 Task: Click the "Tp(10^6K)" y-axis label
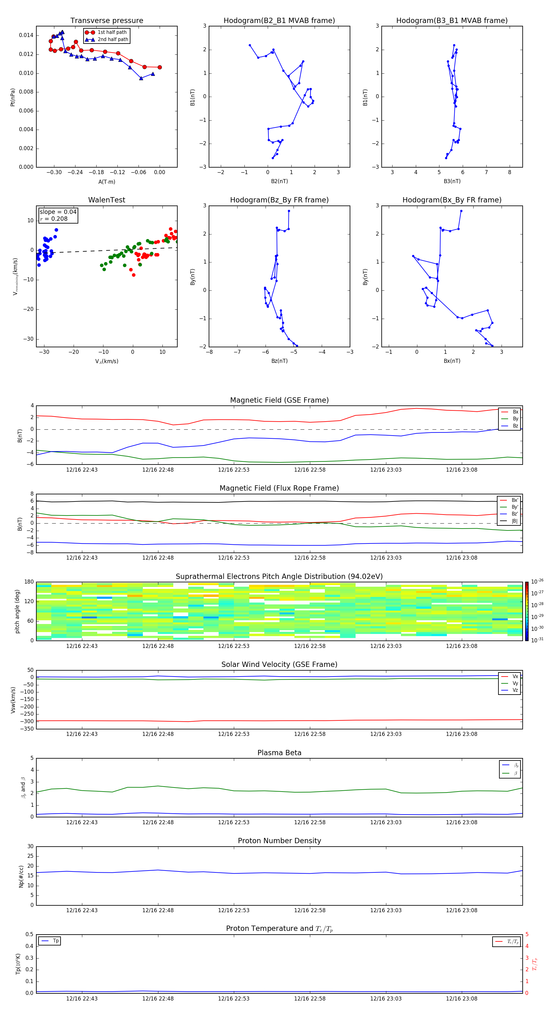[x=18, y=964]
